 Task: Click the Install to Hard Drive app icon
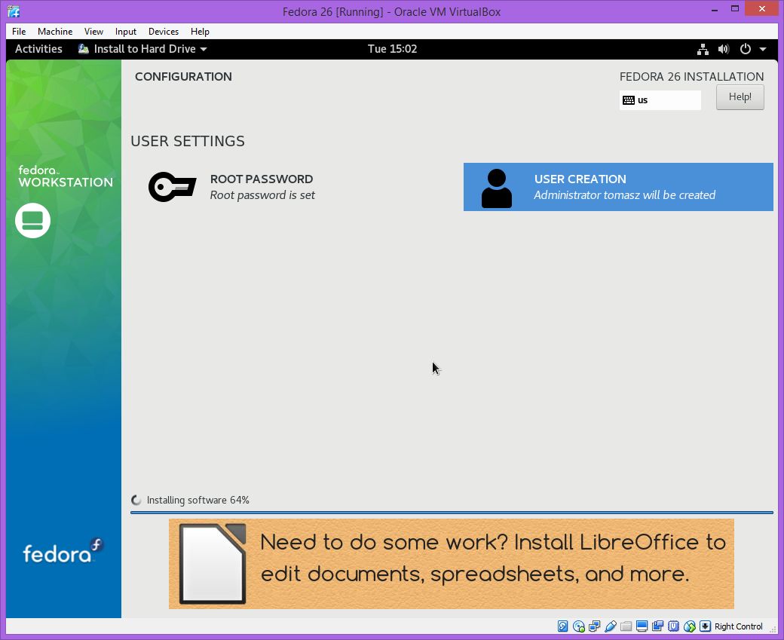click(x=84, y=49)
